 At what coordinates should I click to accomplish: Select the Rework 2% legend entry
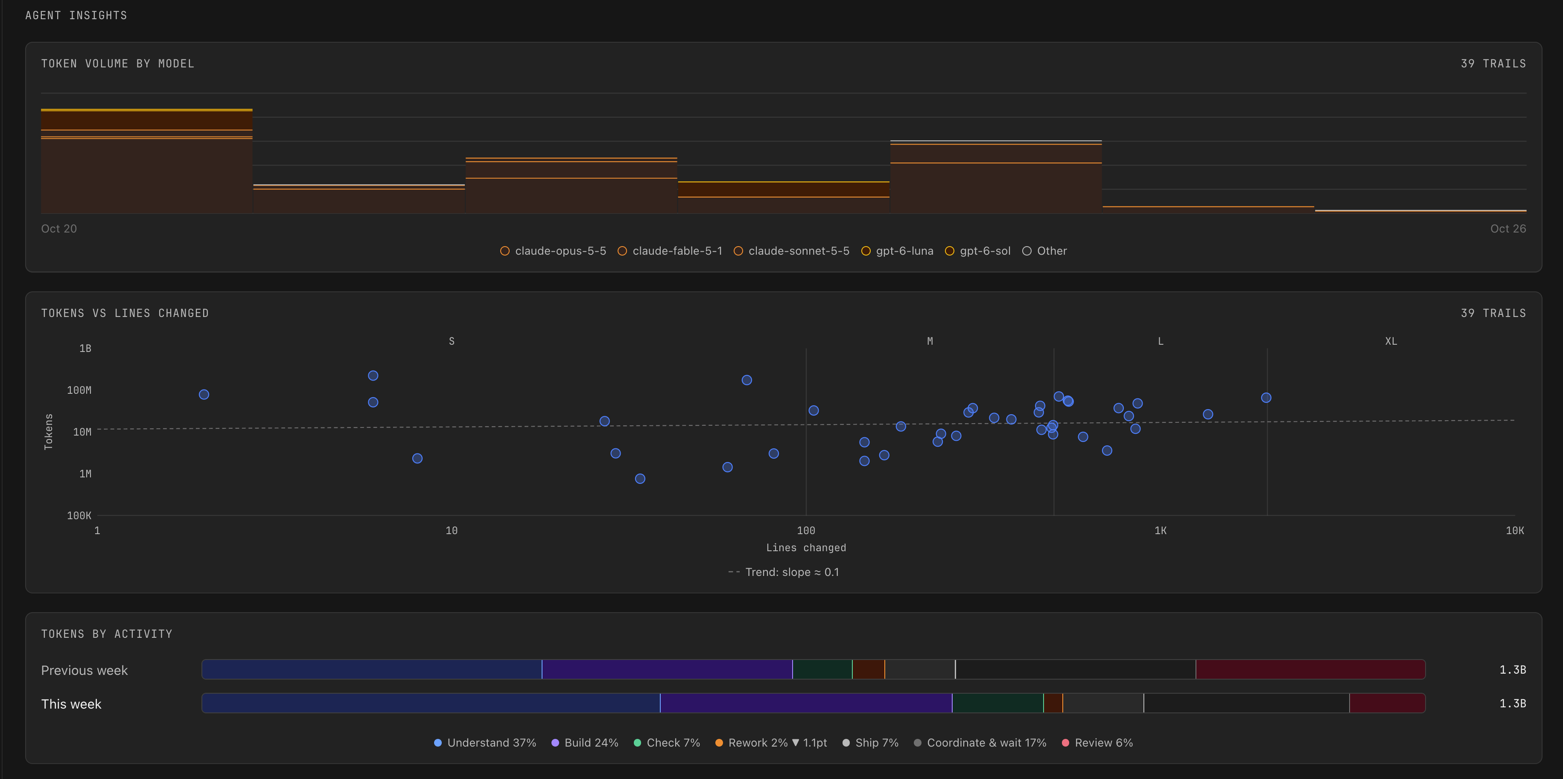[x=770, y=743]
